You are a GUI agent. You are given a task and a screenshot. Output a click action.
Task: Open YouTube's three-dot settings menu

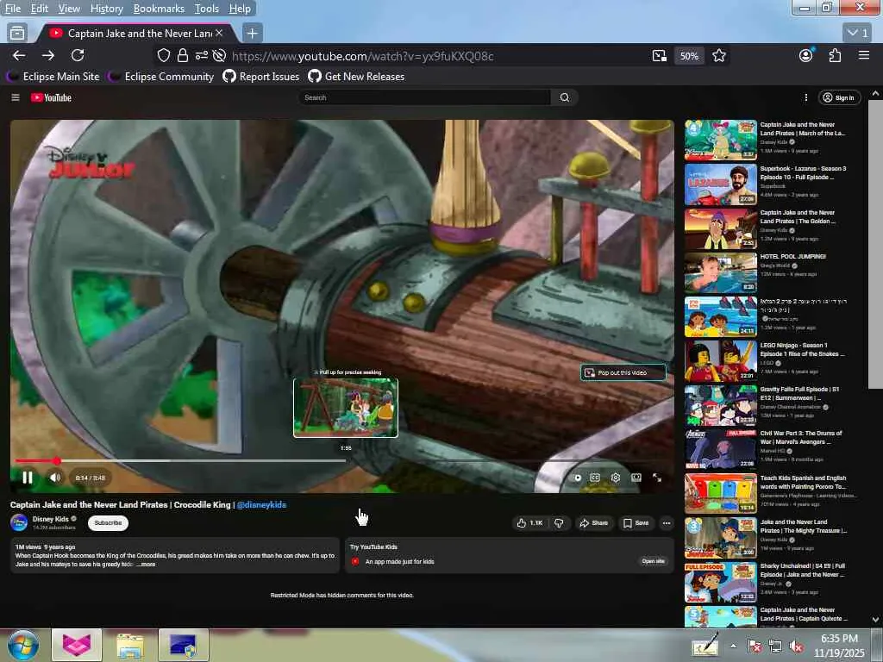(806, 97)
